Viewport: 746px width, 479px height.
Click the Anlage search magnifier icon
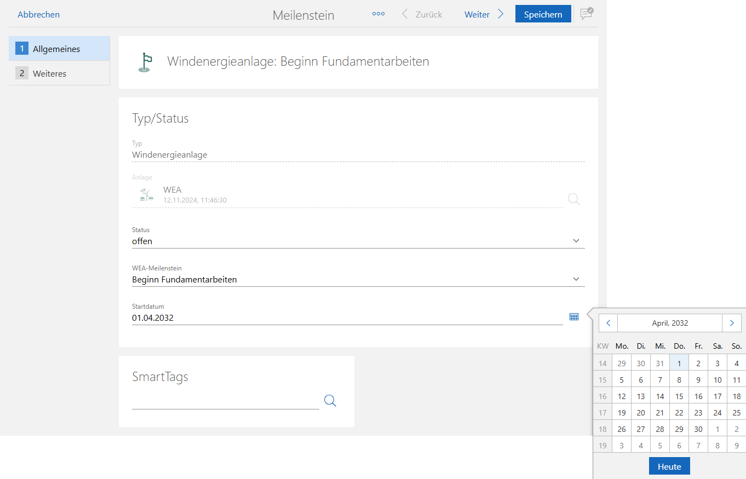point(573,199)
